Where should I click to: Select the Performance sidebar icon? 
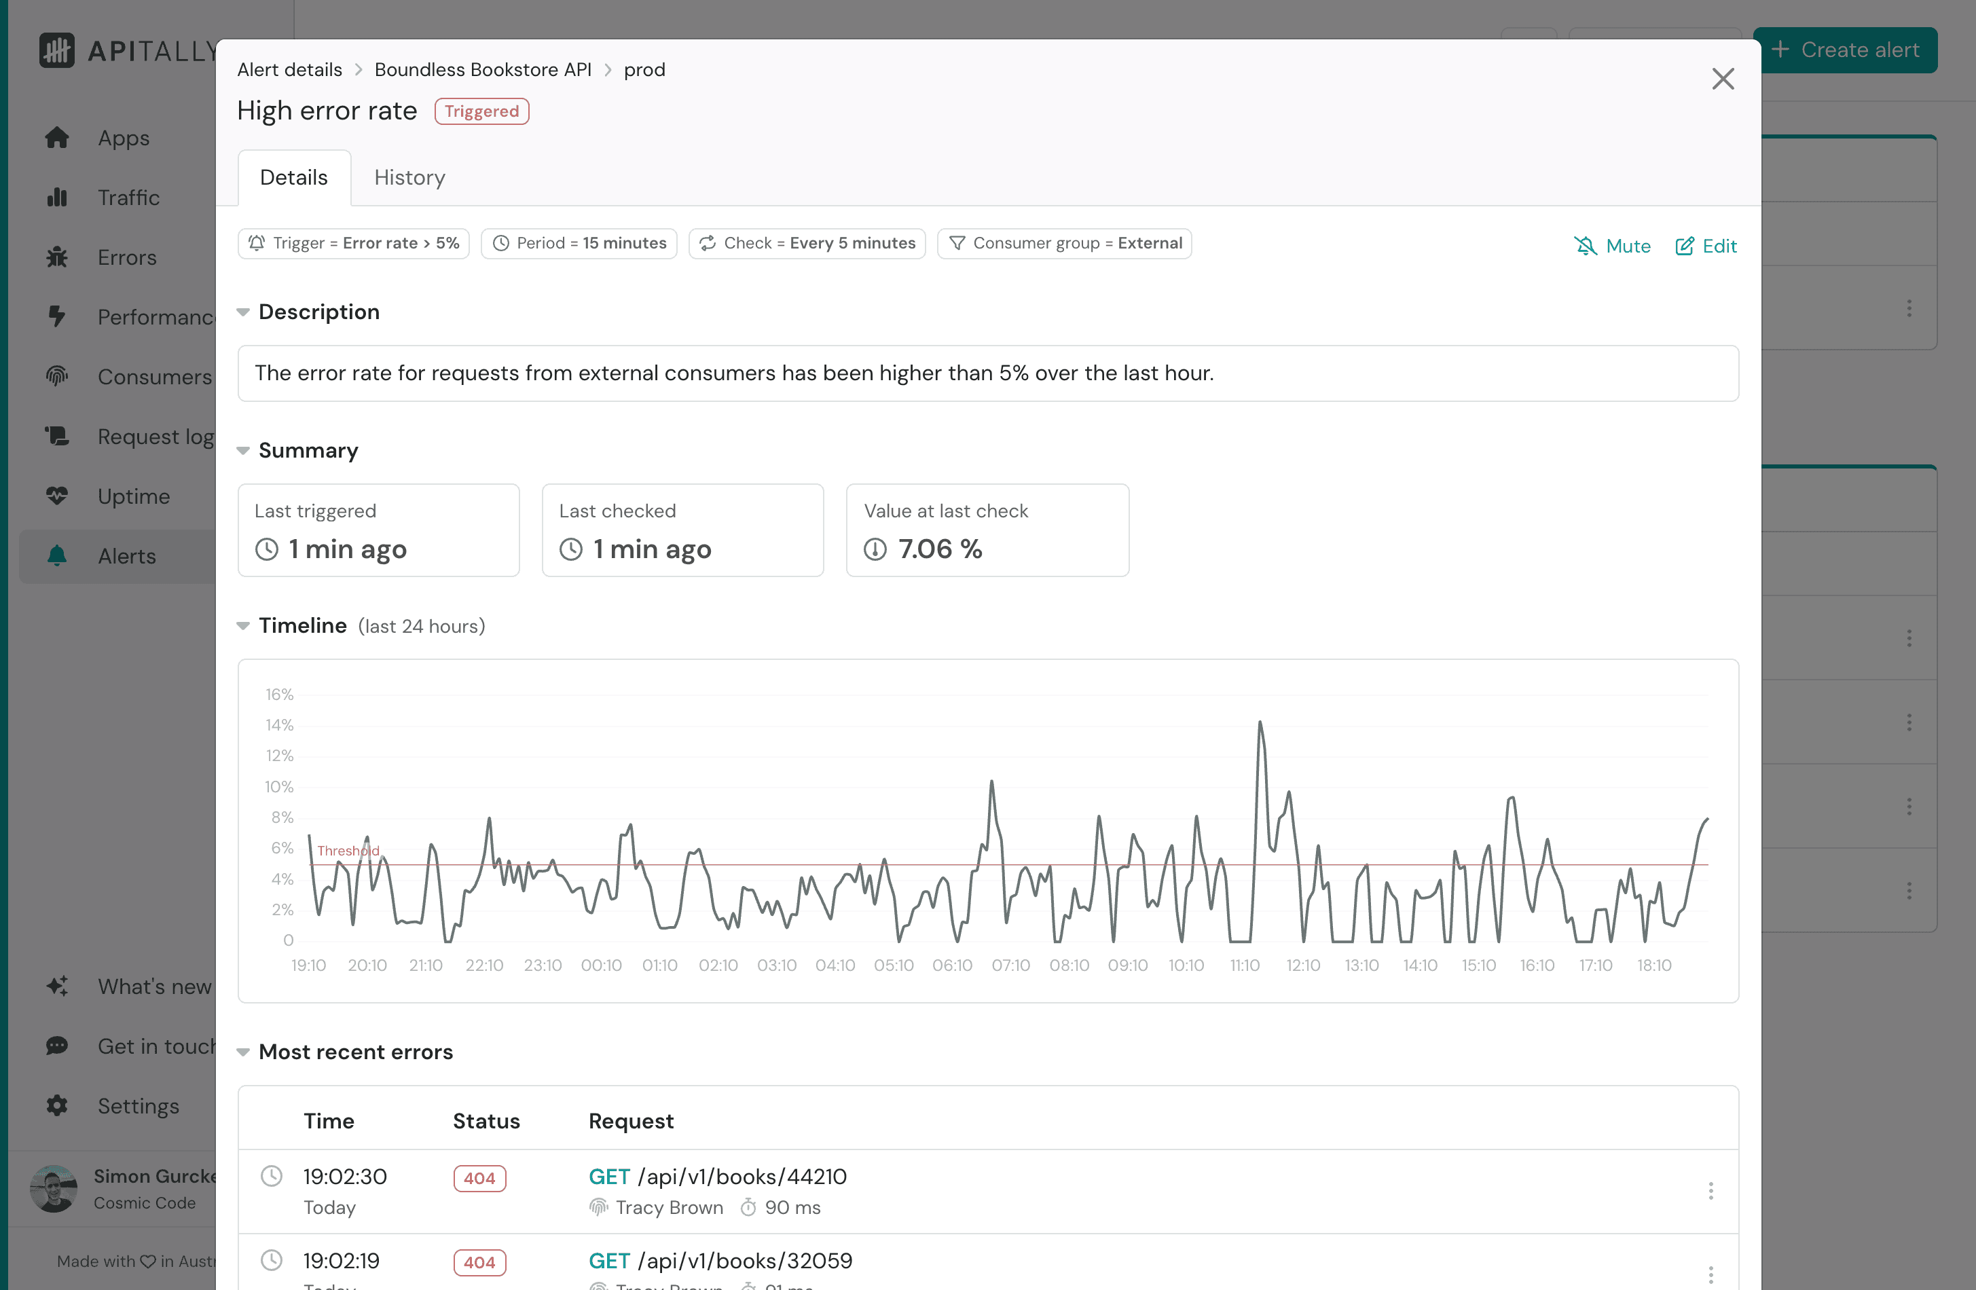pyautogui.click(x=56, y=316)
